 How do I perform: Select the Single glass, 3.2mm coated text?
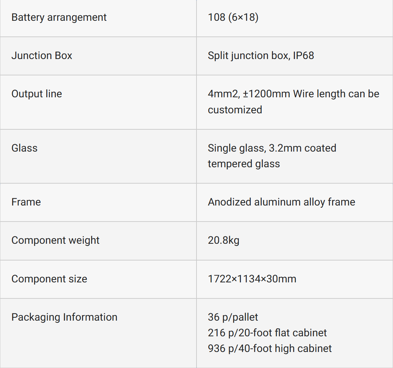click(272, 148)
